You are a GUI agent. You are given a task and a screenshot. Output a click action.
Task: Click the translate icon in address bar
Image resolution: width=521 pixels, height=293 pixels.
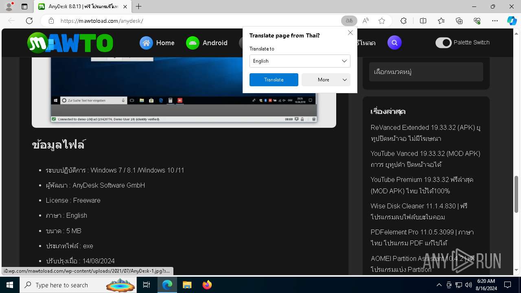[349, 21]
